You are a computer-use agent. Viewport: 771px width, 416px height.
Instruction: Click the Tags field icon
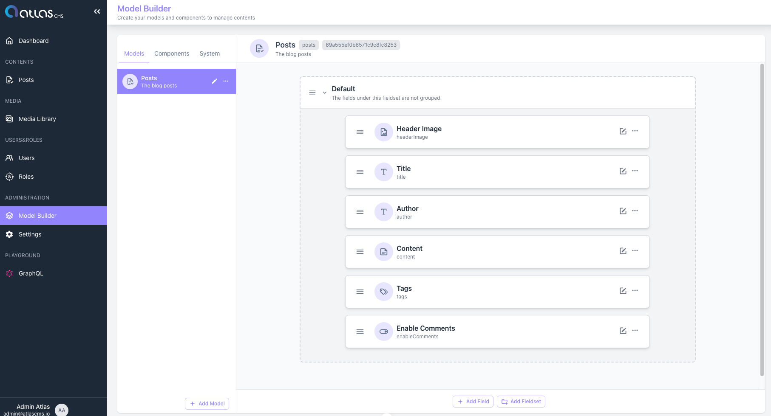pos(383,292)
